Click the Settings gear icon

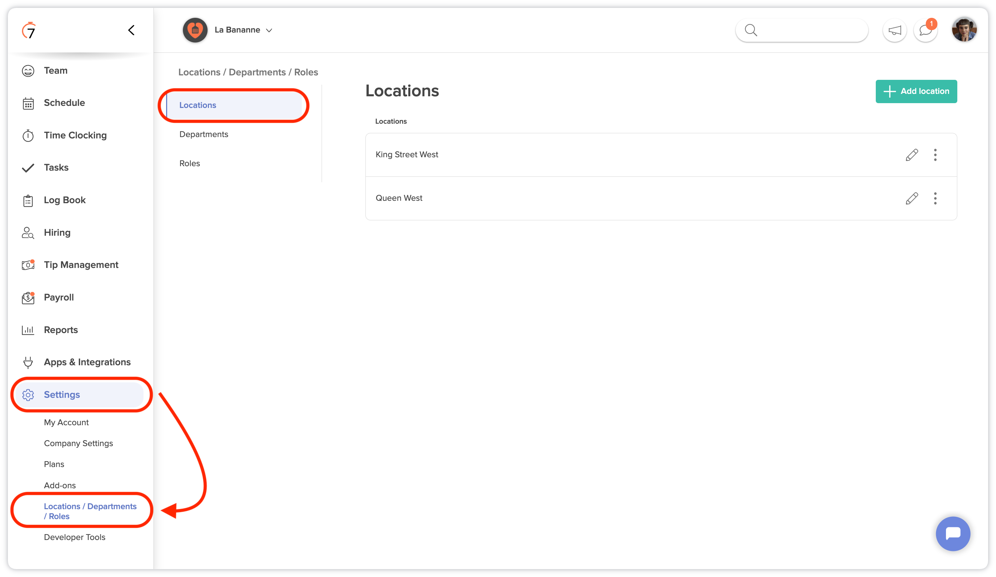click(x=28, y=395)
